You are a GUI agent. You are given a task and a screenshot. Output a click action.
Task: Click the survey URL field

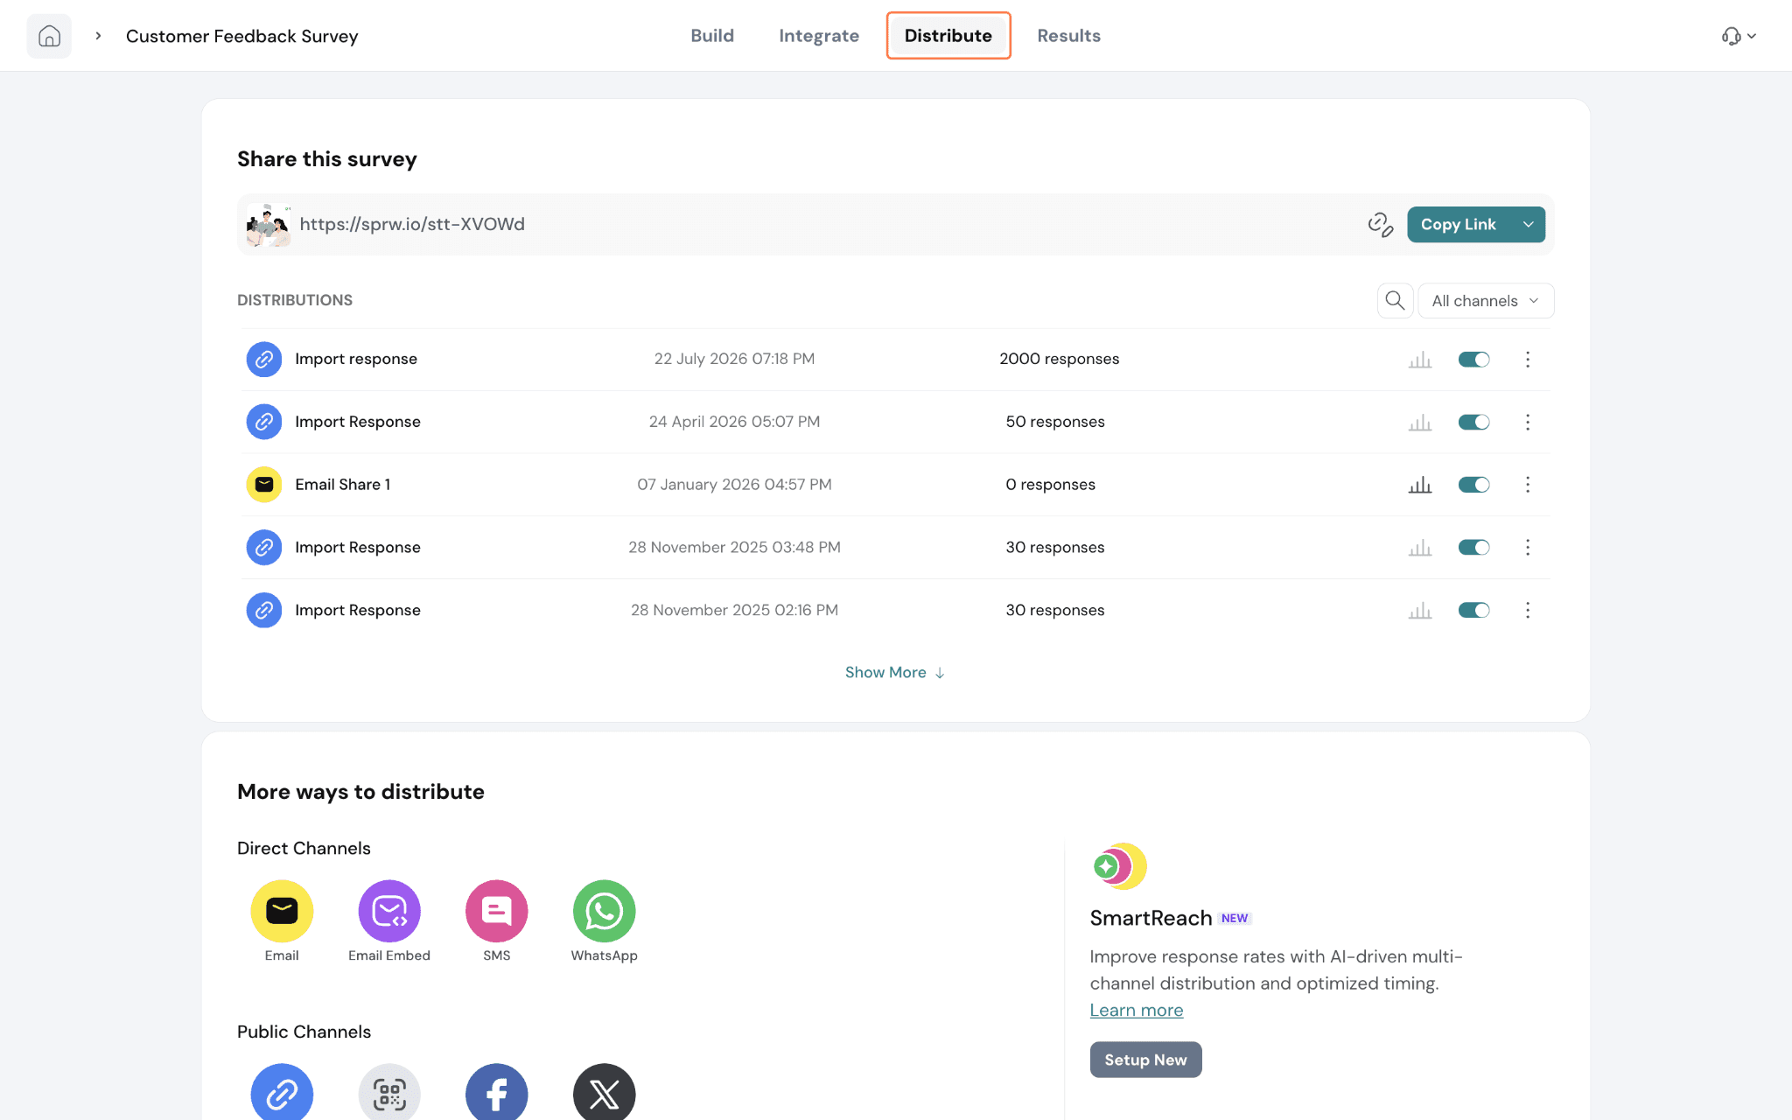(x=412, y=224)
